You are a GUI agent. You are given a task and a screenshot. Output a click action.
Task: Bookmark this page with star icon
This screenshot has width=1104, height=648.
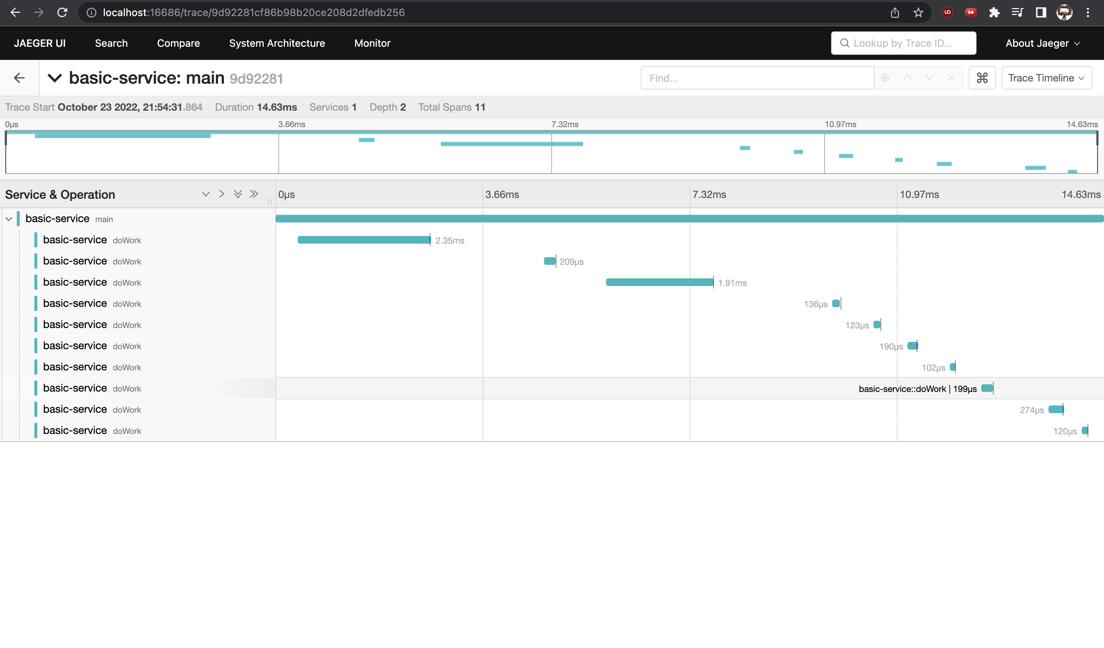pos(918,13)
